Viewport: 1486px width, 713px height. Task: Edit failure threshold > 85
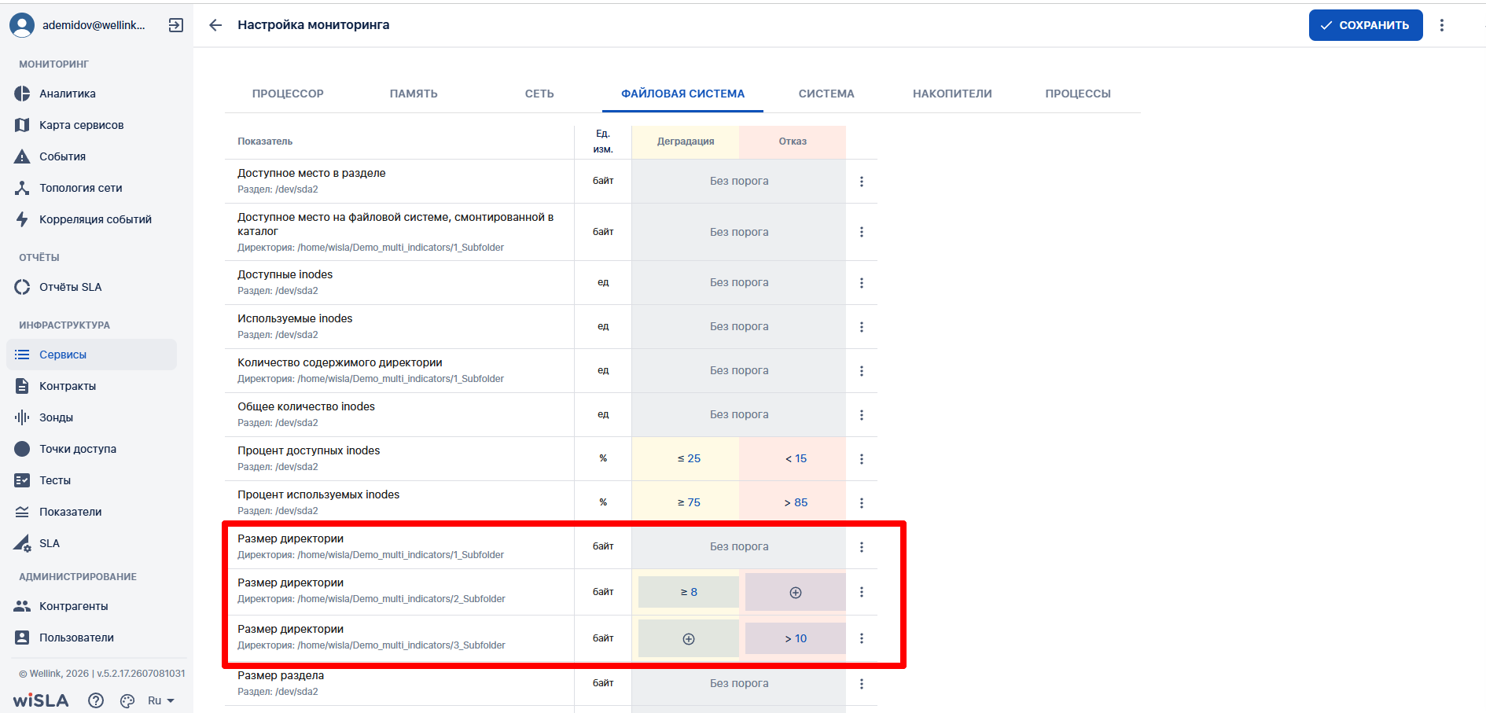point(796,502)
